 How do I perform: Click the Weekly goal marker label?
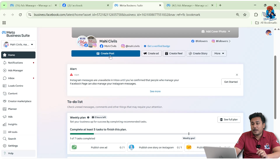pos(189,138)
